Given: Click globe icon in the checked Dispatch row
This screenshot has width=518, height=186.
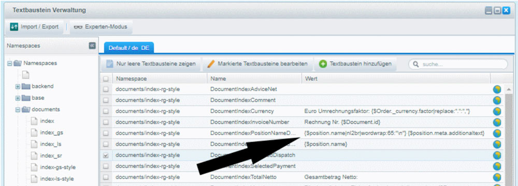Looking at the screenshot, I should coord(497,156).
